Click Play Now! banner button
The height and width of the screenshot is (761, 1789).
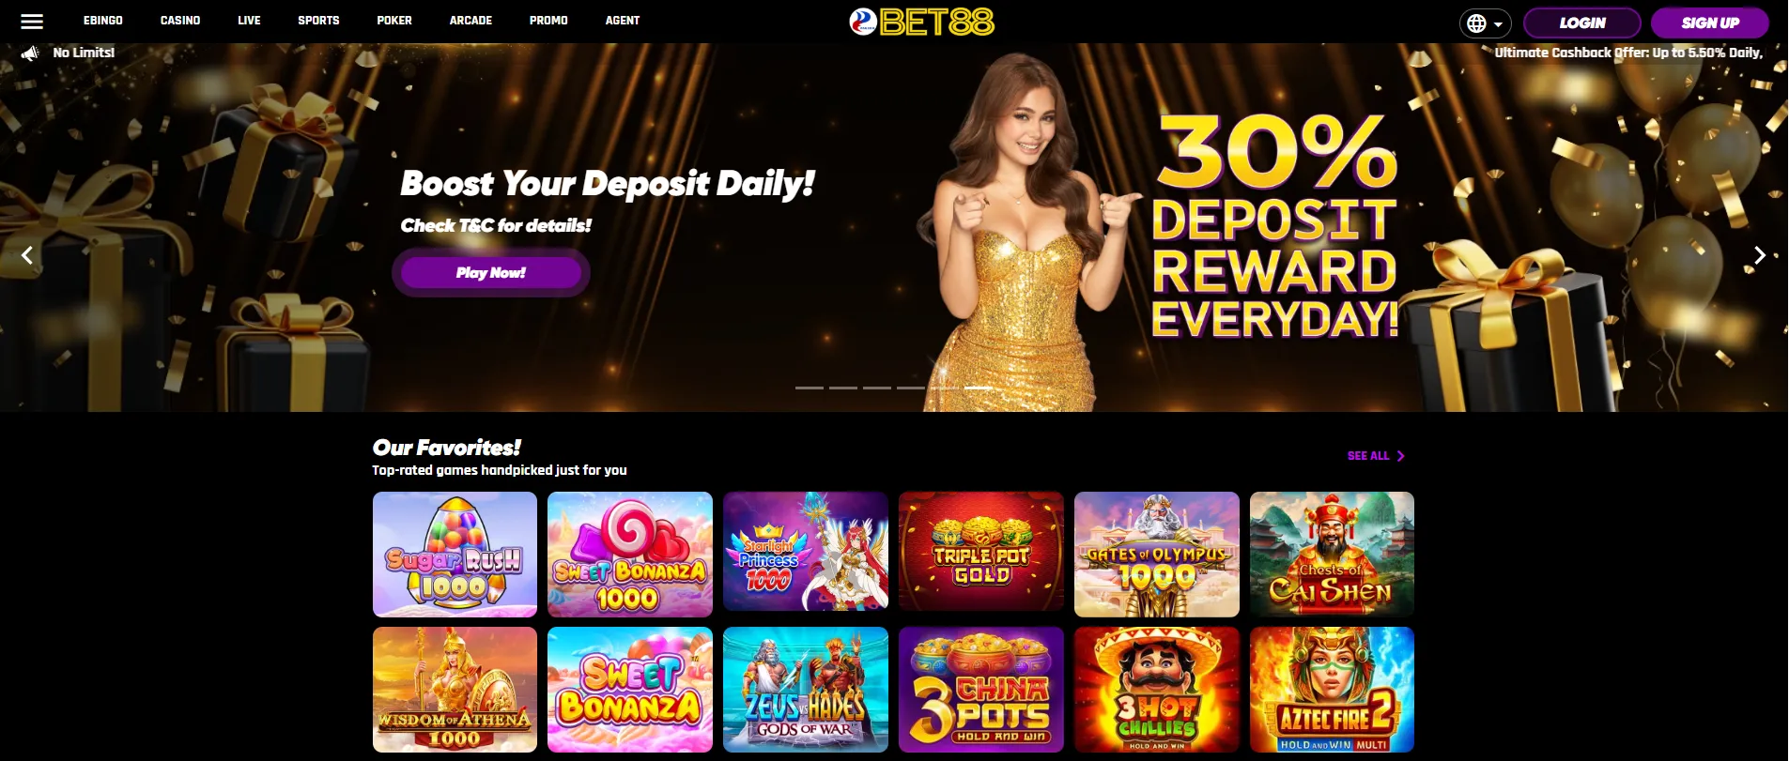pos(491,273)
